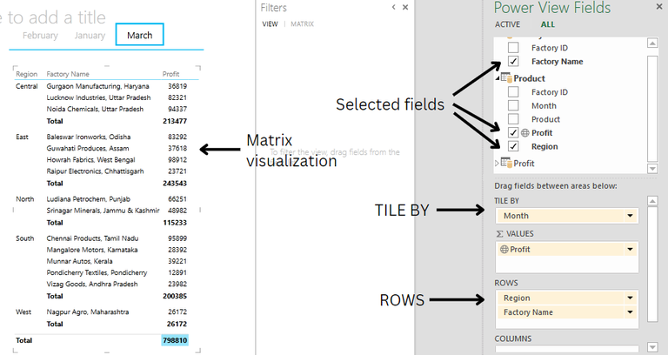This screenshot has width=668, height=355.
Task: Click the Profit table icon in field list
Action: [506, 163]
